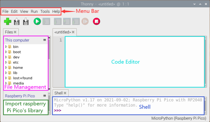Open the Edit menu

(x=14, y=12)
